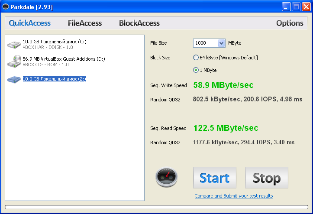Maximize the Parkdale window
313x214 pixels.
pyautogui.click(x=296, y=7)
